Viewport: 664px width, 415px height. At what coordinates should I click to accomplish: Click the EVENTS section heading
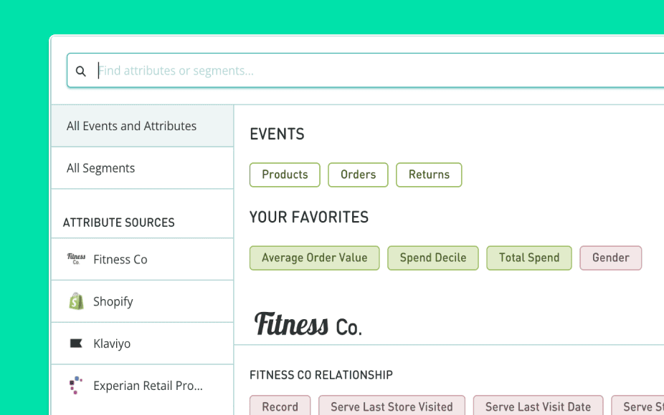point(277,135)
